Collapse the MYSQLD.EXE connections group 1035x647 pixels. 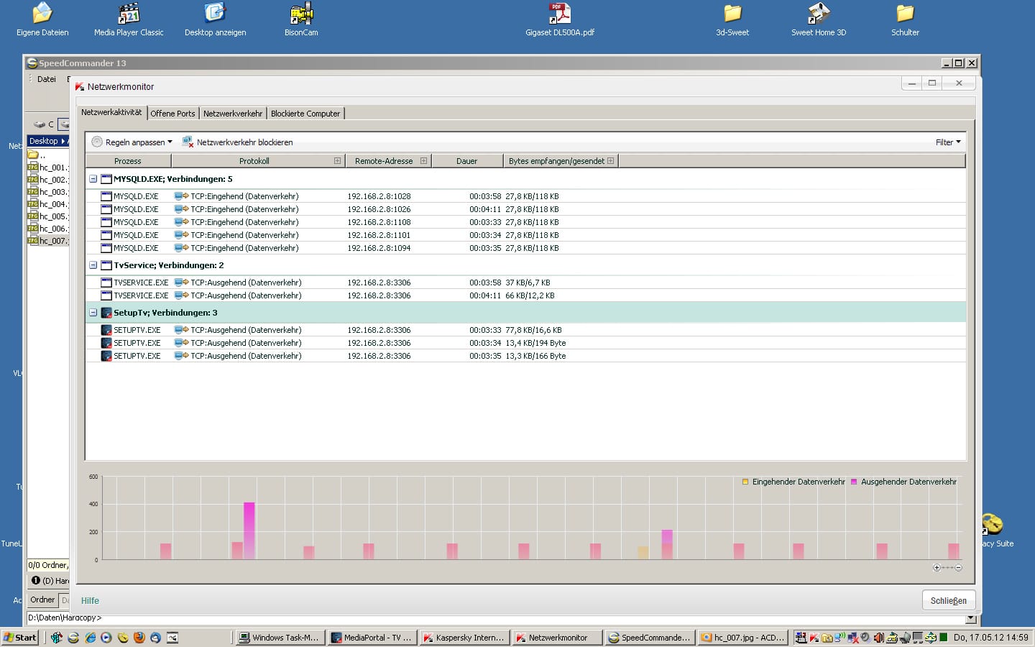click(x=93, y=179)
